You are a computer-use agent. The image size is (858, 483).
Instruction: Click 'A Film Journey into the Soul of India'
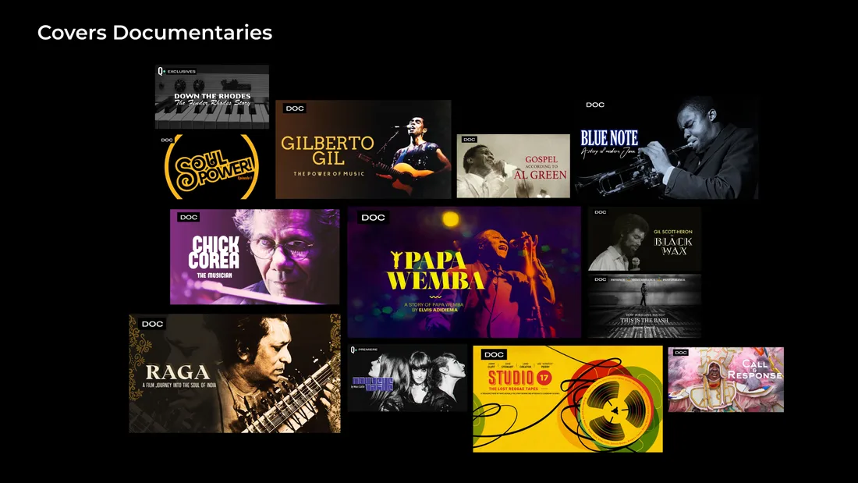click(179, 385)
